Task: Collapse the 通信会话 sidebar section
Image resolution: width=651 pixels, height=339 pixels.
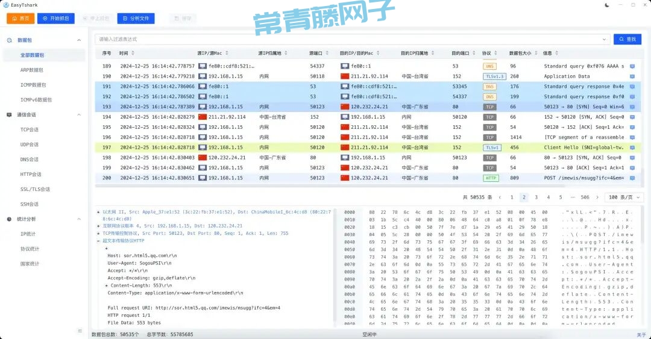Action: pyautogui.click(x=79, y=114)
